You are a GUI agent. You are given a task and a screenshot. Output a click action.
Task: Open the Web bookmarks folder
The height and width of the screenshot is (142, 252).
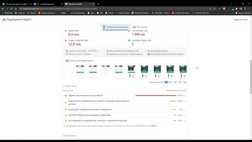click(x=100, y=13)
